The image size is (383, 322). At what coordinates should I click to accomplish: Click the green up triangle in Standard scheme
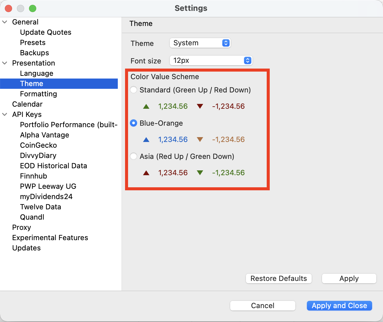click(146, 106)
